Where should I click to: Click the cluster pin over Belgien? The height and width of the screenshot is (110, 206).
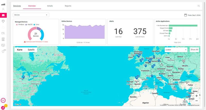[x=150, y=61]
